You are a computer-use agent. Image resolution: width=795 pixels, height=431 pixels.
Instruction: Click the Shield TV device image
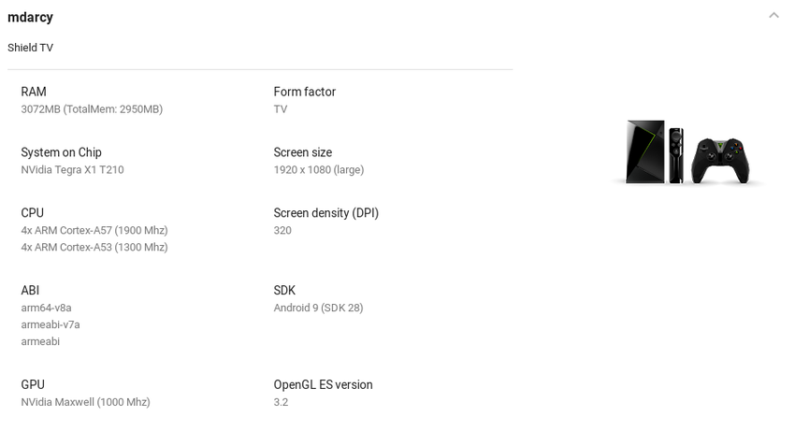pyautogui.click(x=688, y=151)
